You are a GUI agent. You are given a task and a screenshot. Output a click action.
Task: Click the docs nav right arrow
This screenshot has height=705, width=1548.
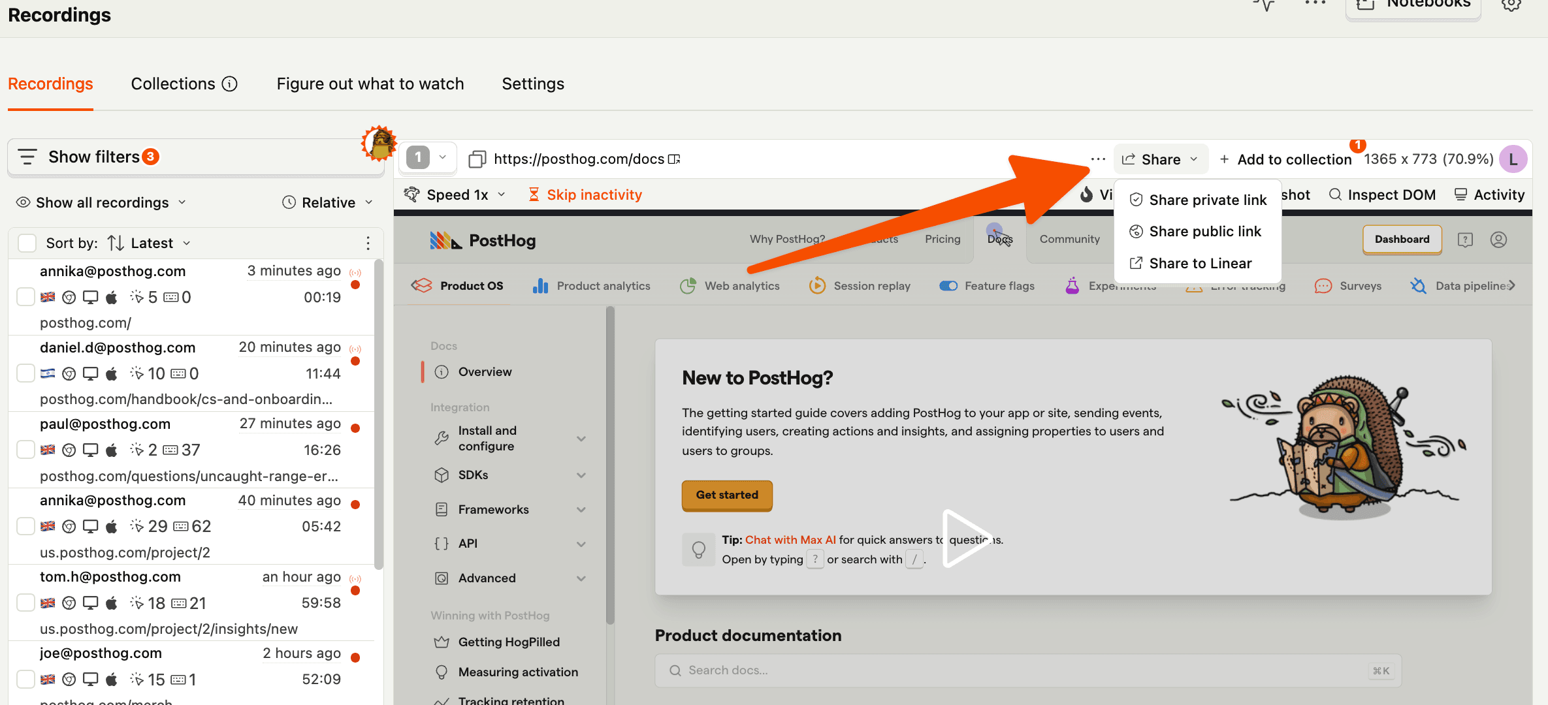click(x=1511, y=285)
